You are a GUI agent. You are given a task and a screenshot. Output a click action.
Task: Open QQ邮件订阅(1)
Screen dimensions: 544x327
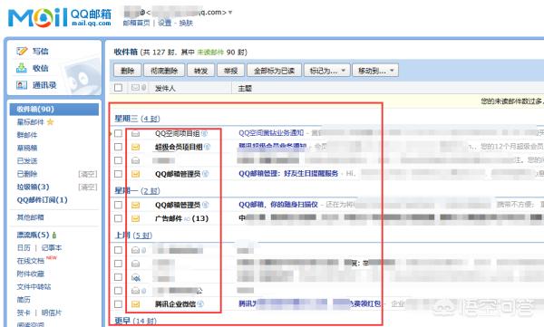(x=42, y=200)
